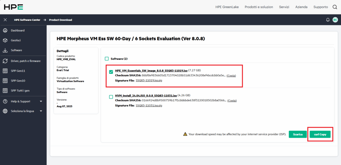Click the Dashboard gauge icon

[x=5, y=30]
